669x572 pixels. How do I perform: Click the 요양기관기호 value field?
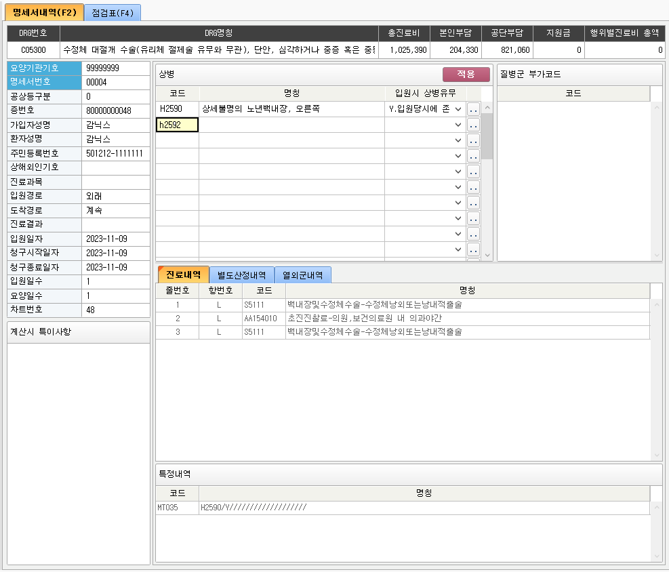pyautogui.click(x=115, y=68)
